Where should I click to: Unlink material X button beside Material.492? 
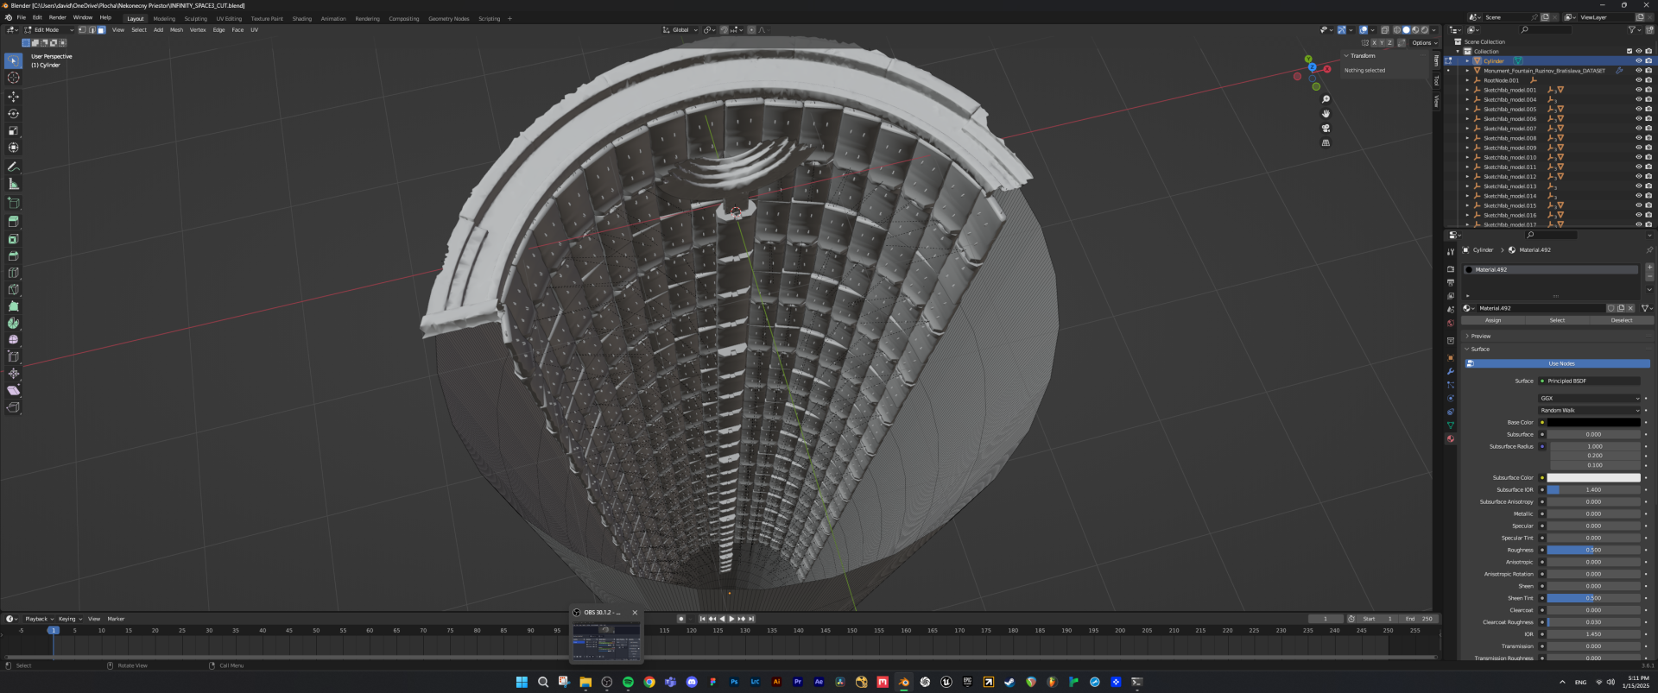coord(1630,308)
